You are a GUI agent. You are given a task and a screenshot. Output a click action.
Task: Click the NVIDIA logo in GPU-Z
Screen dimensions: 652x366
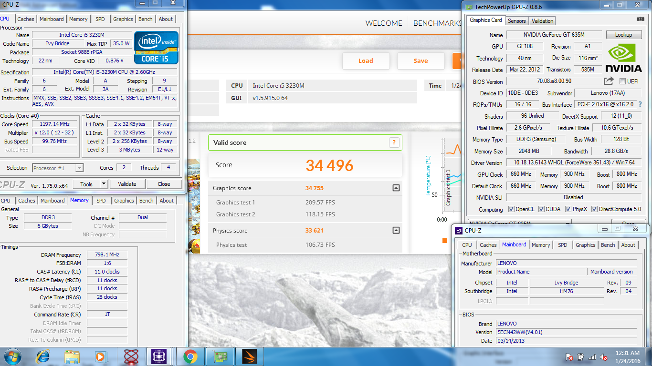623,58
